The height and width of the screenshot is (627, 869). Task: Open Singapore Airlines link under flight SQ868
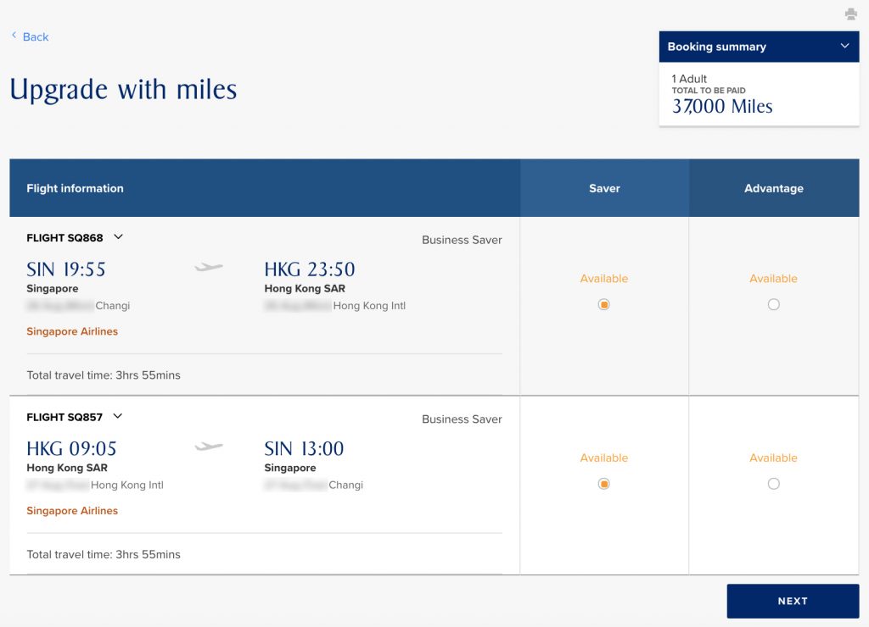(71, 331)
